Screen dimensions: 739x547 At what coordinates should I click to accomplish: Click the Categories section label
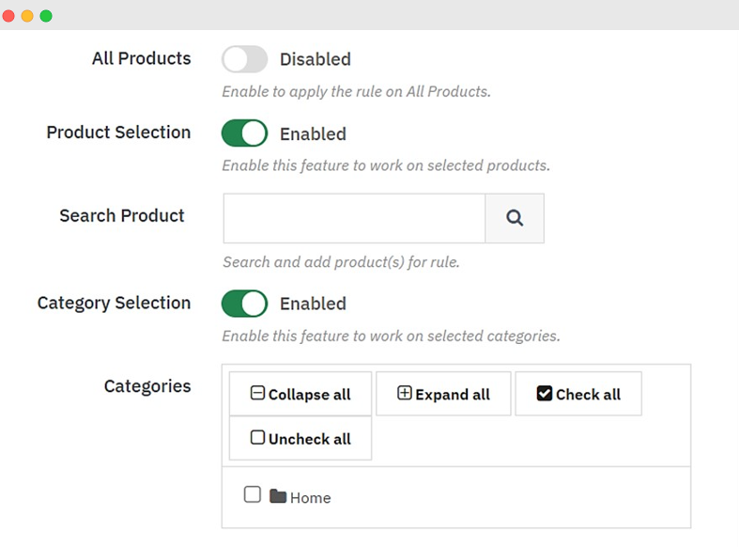click(147, 386)
